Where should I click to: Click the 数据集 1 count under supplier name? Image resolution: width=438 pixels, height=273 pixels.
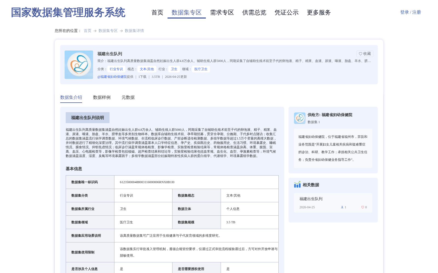coord(314,122)
